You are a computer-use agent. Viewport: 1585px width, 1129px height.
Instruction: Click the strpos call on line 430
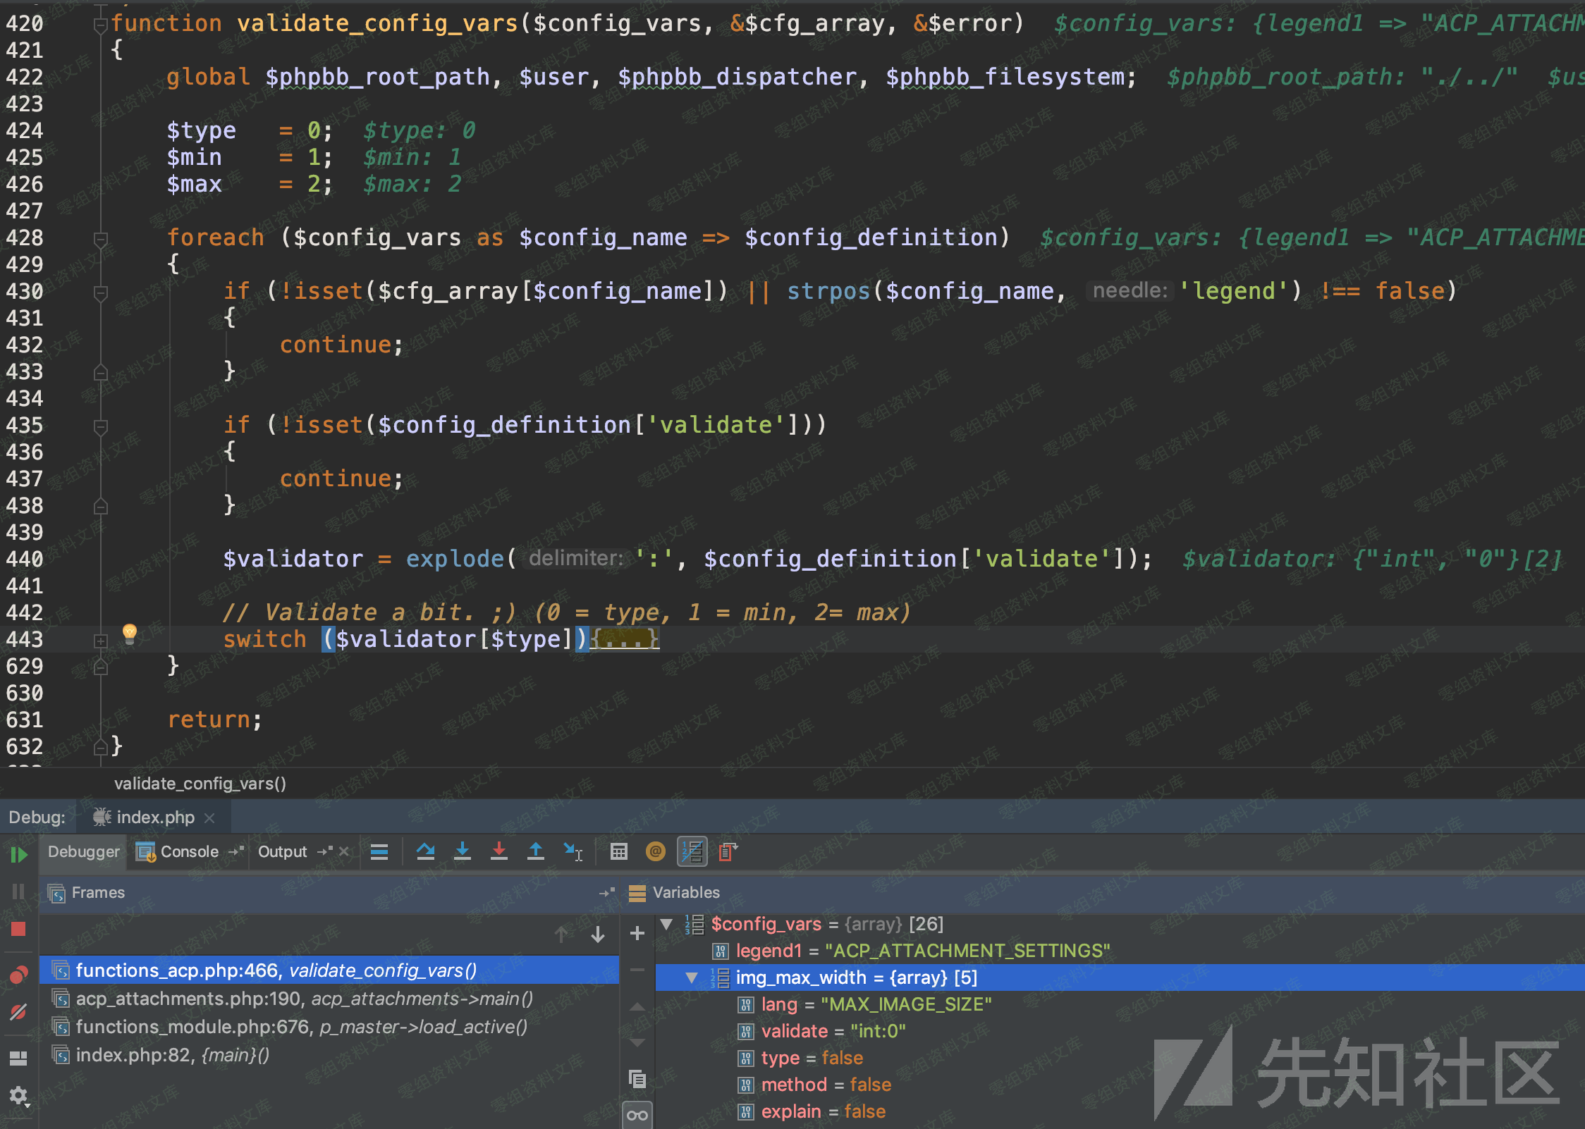(x=828, y=291)
